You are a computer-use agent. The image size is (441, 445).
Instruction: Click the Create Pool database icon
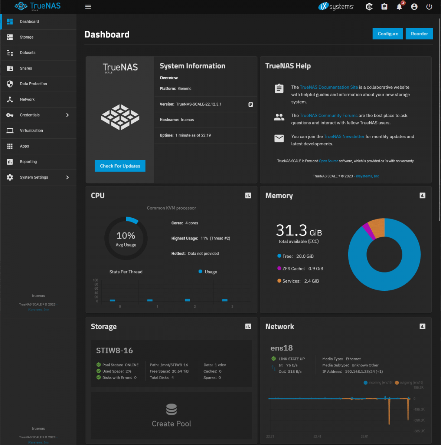(171, 409)
